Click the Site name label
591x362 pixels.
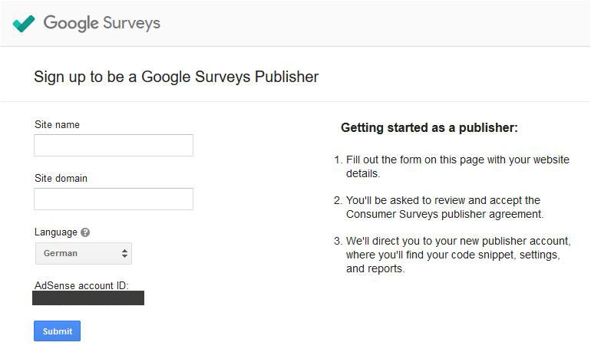click(x=57, y=125)
